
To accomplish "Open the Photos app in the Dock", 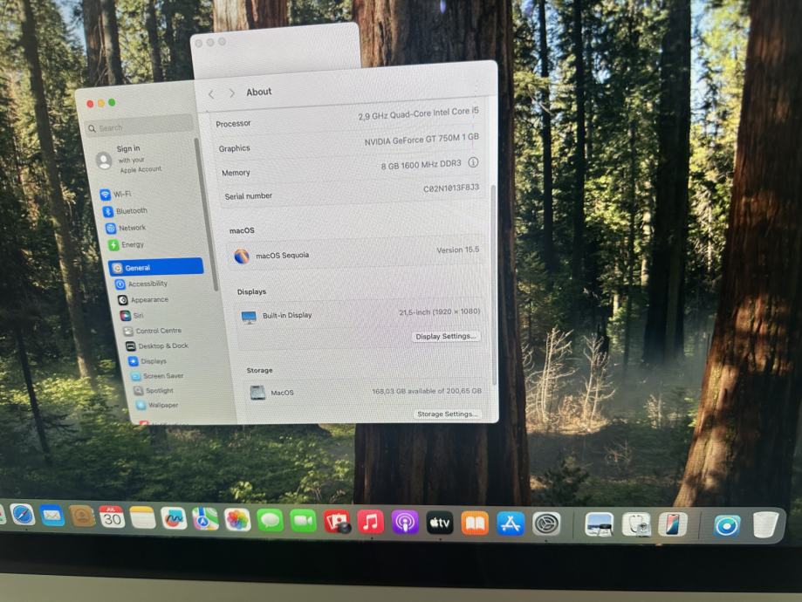I will coord(237,520).
